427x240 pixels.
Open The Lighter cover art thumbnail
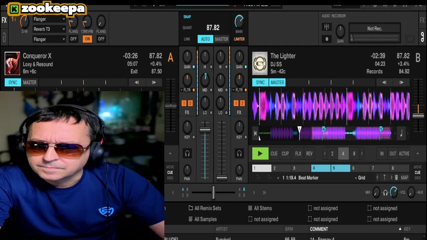tap(260, 63)
